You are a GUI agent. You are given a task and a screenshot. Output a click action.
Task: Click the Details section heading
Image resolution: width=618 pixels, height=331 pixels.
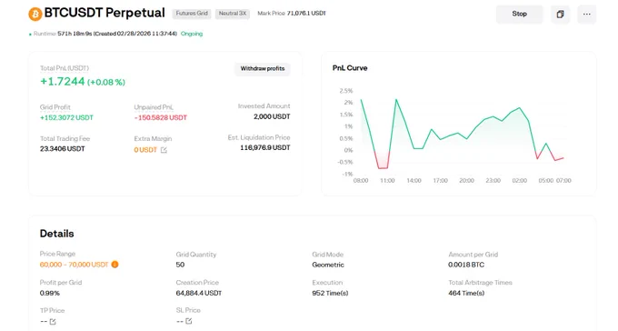click(x=56, y=234)
